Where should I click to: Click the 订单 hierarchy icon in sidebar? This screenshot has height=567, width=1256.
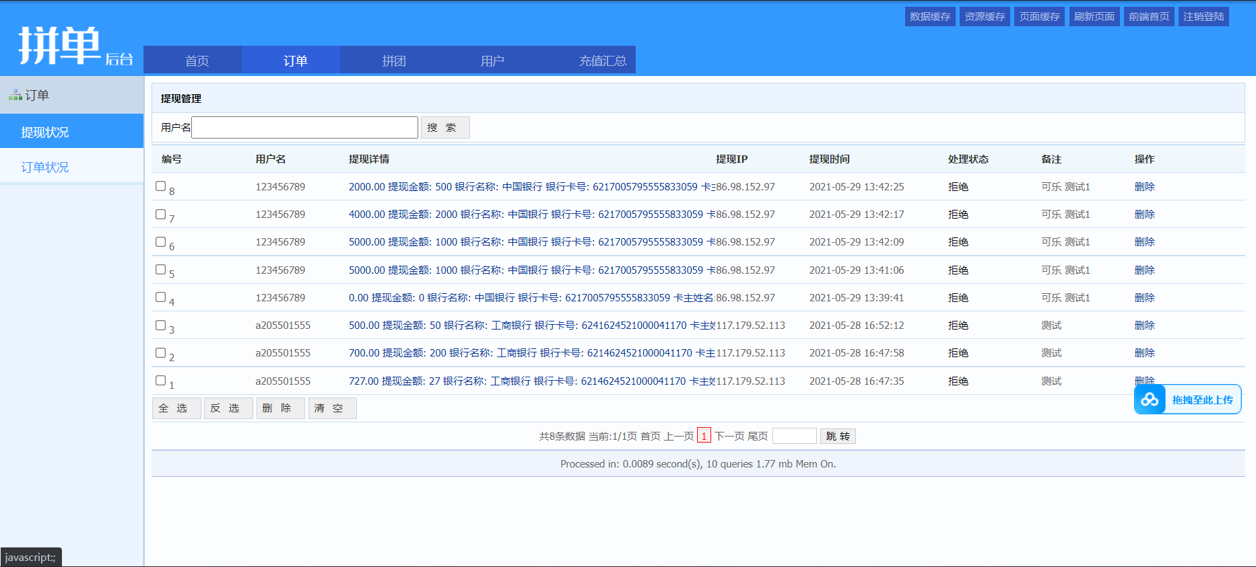(15, 96)
